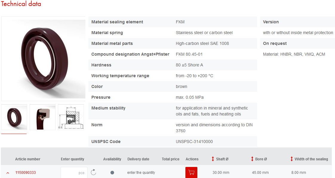Click the 45.00 mm bore value
This screenshot has height=178, width=335.
(260, 172)
